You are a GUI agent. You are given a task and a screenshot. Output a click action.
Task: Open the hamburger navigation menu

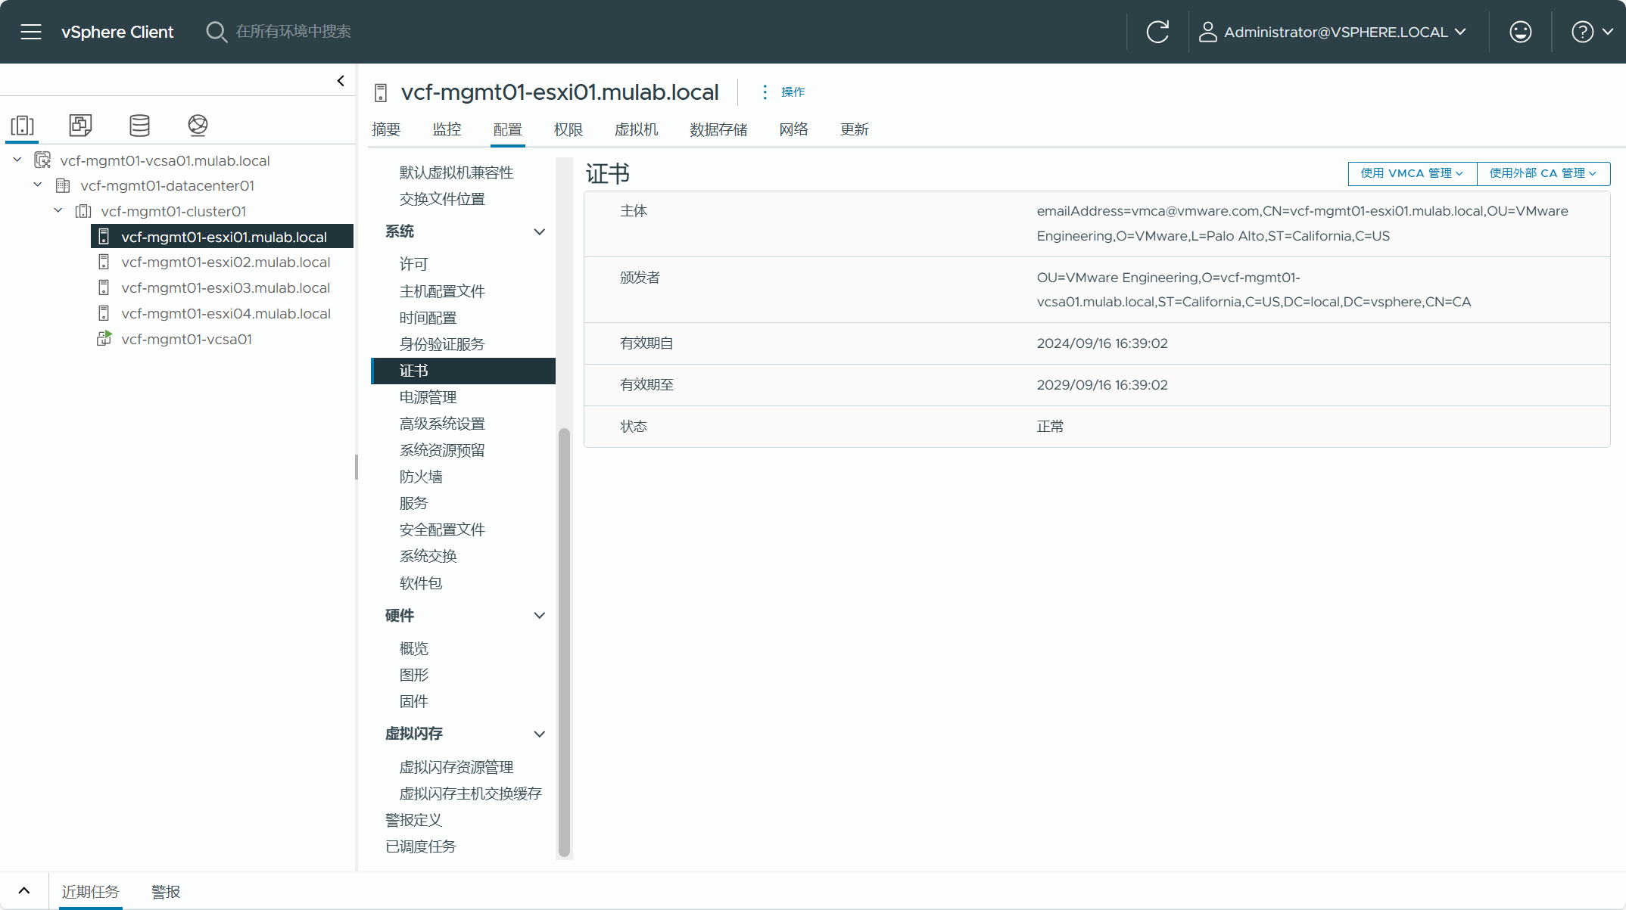(x=31, y=32)
